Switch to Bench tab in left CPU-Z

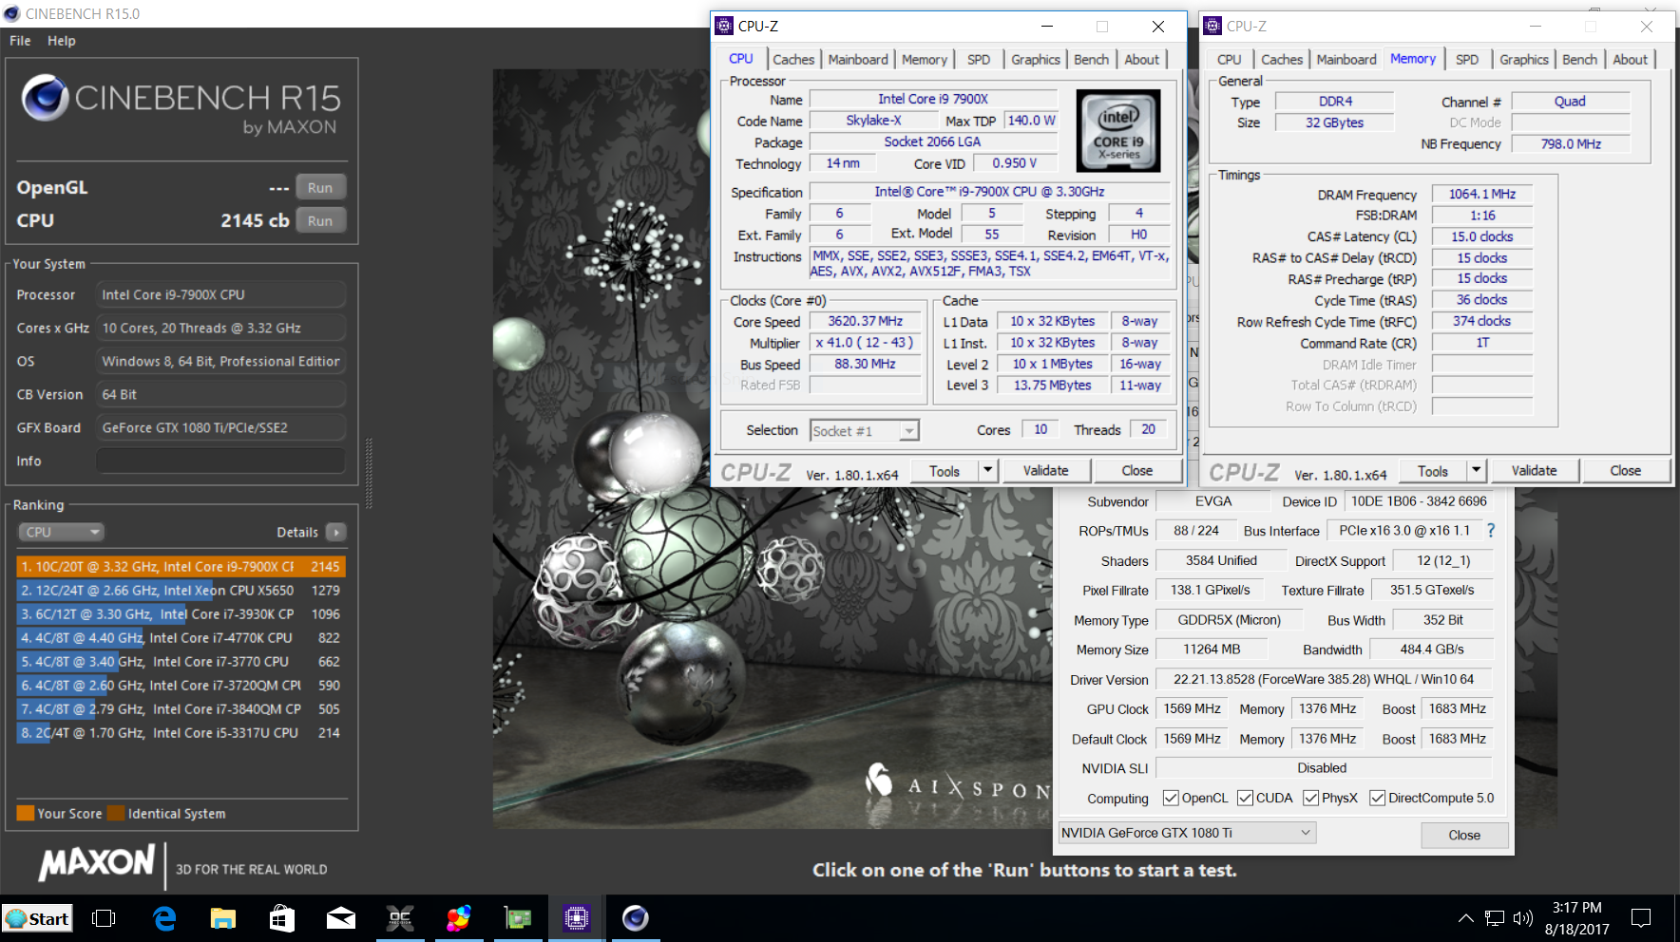click(1092, 59)
